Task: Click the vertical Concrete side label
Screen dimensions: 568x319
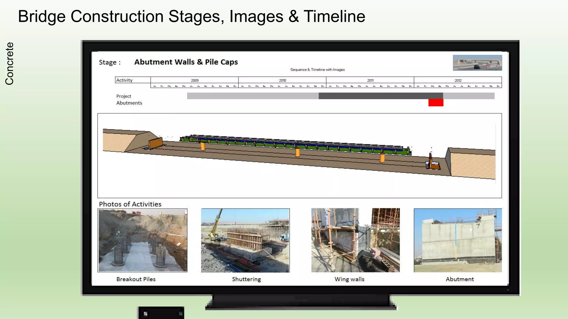Action: click(x=9, y=63)
